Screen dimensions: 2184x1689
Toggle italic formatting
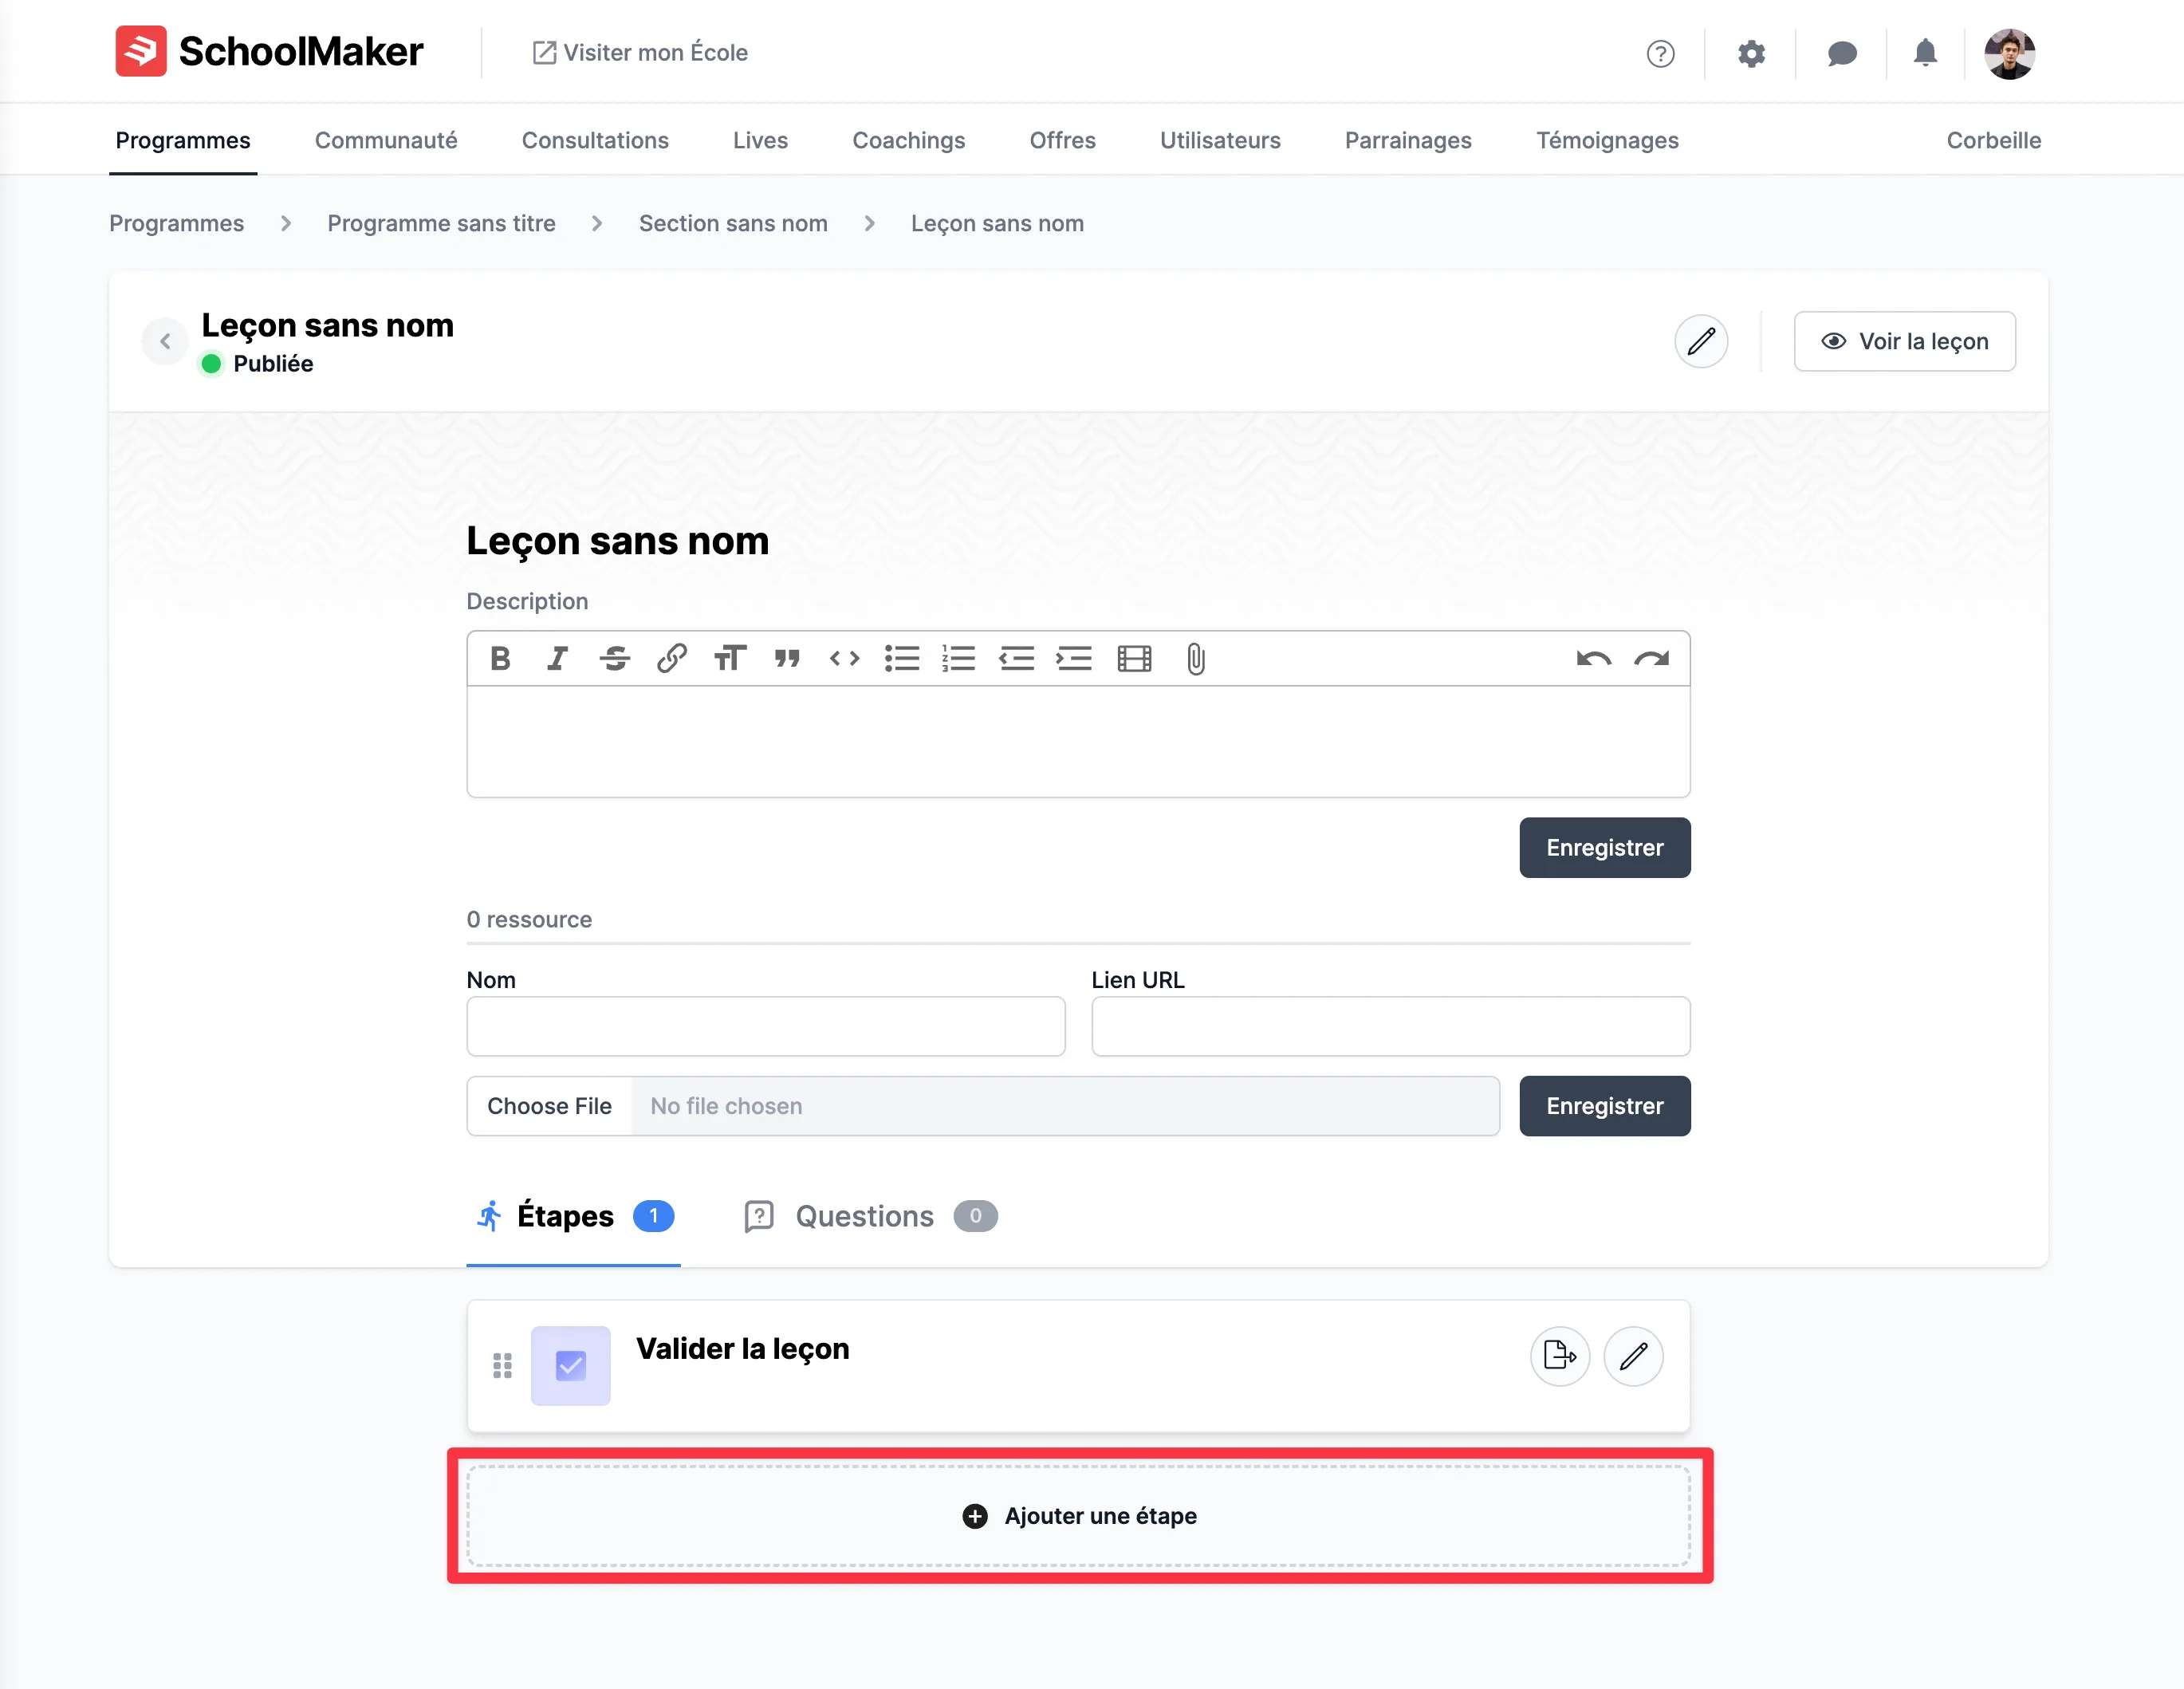coord(558,658)
